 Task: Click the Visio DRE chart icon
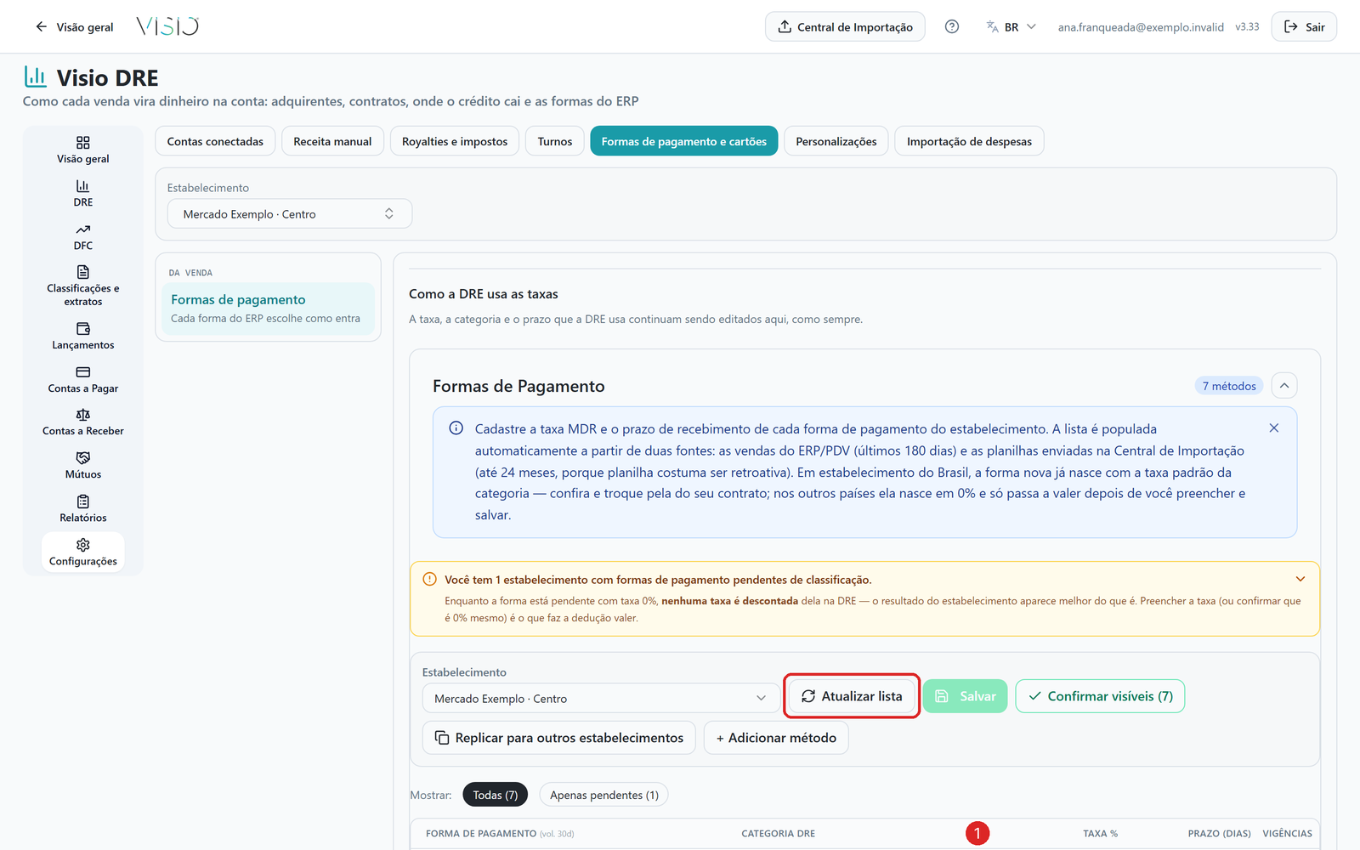click(35, 76)
